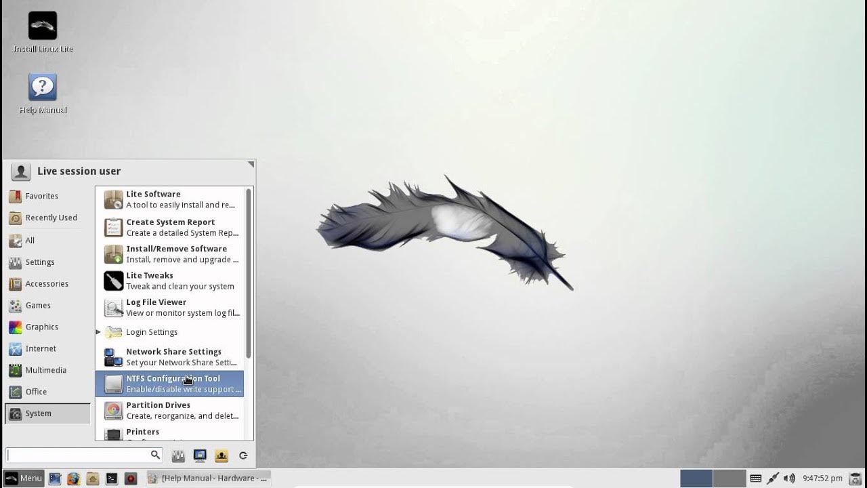Open the Office category
Screen dimensions: 867x488
(x=47, y=392)
